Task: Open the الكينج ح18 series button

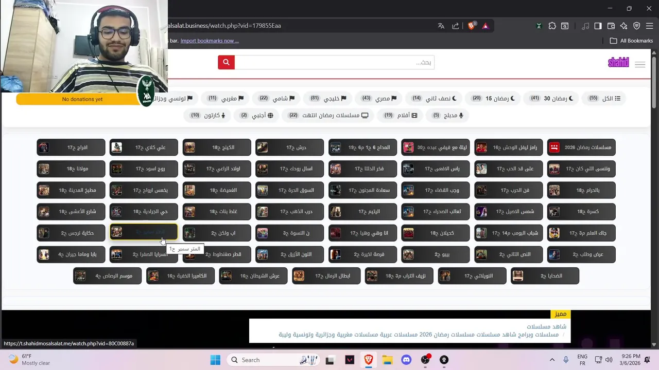Action: [x=217, y=147]
